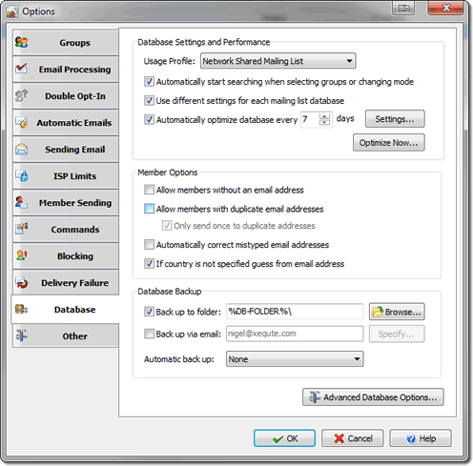473x466 pixels.
Task: Browse for the backup folder
Action: 397,312
